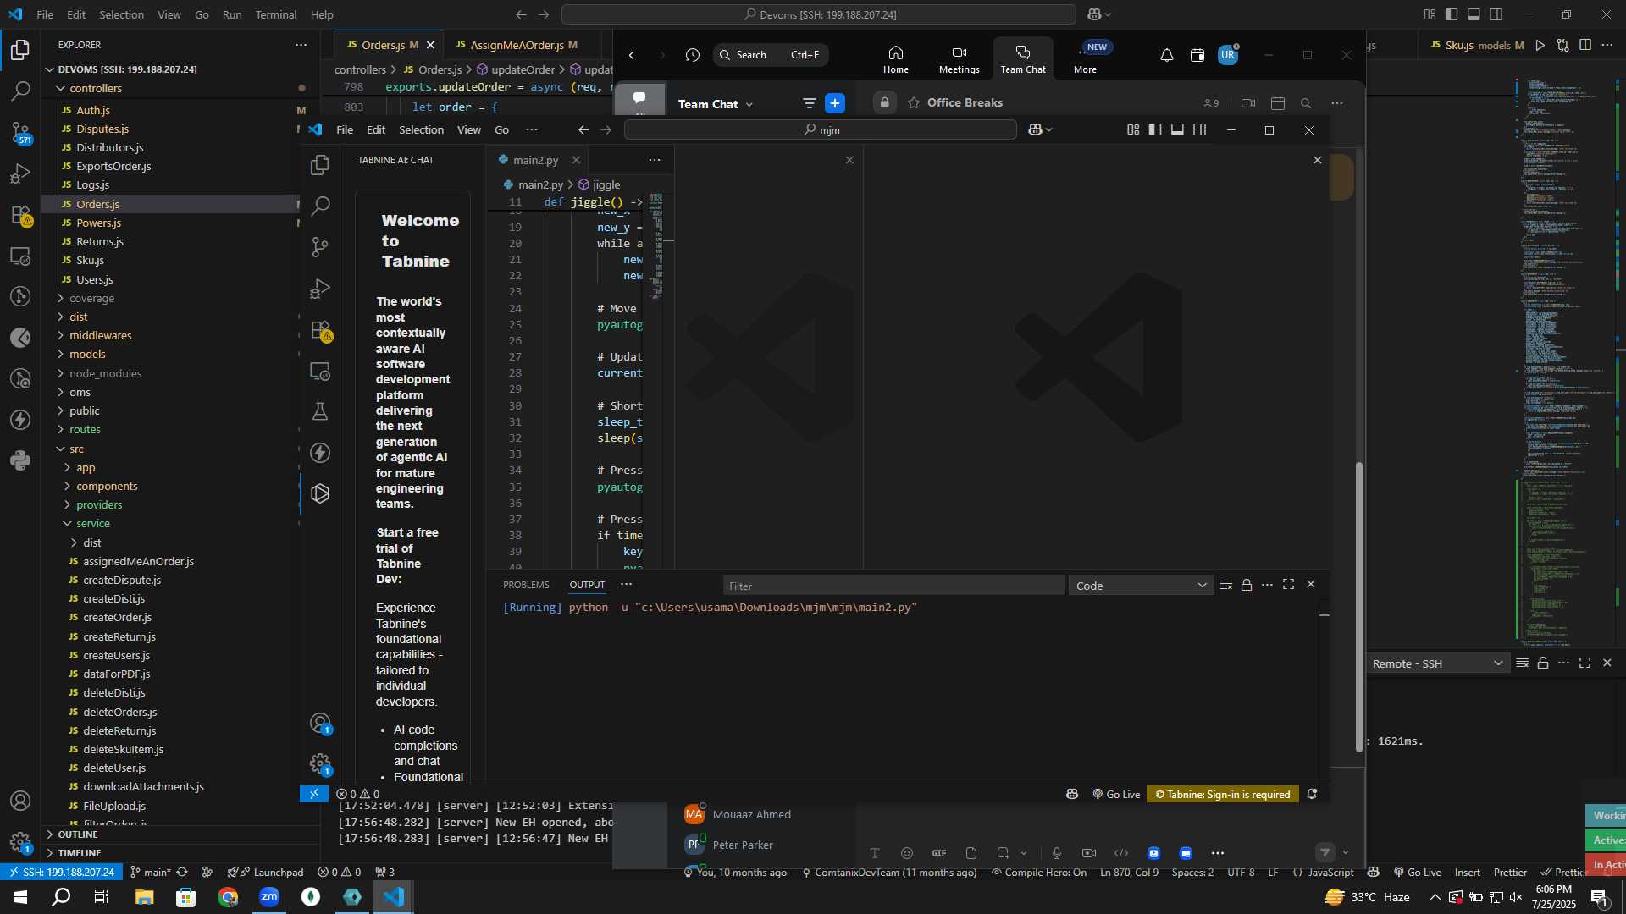This screenshot has height=914, width=1626.
Task: Open Team Chat dropdown in Zoom
Action: [716, 104]
